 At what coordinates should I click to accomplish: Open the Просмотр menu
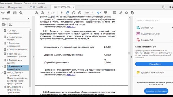pos(18,3)
